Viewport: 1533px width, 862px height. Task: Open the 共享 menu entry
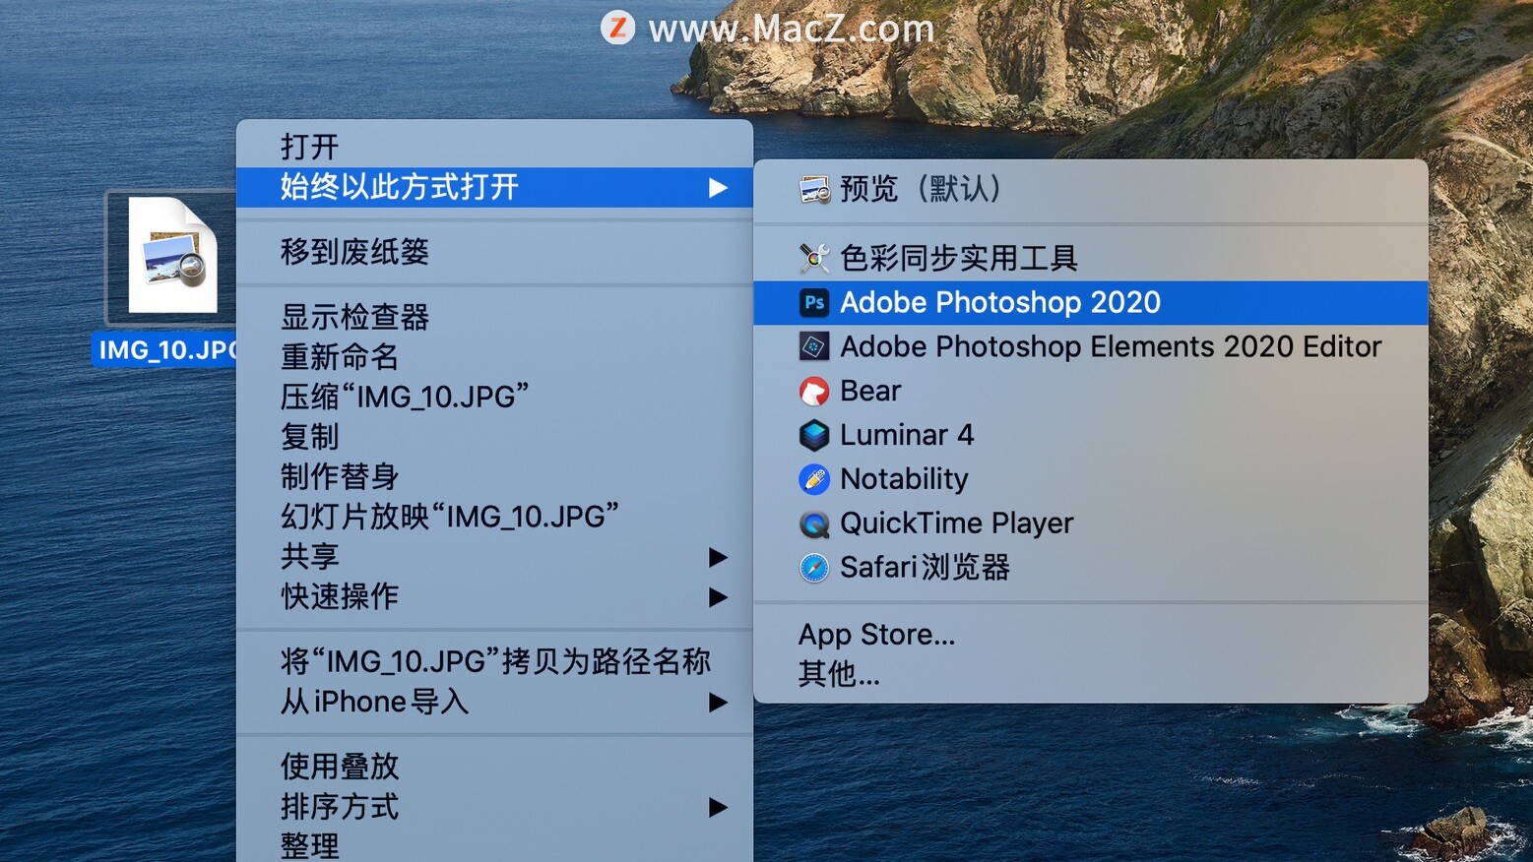click(494, 556)
